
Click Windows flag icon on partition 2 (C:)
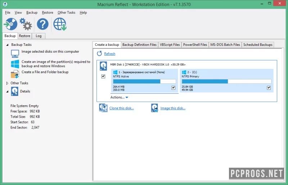click(184, 72)
